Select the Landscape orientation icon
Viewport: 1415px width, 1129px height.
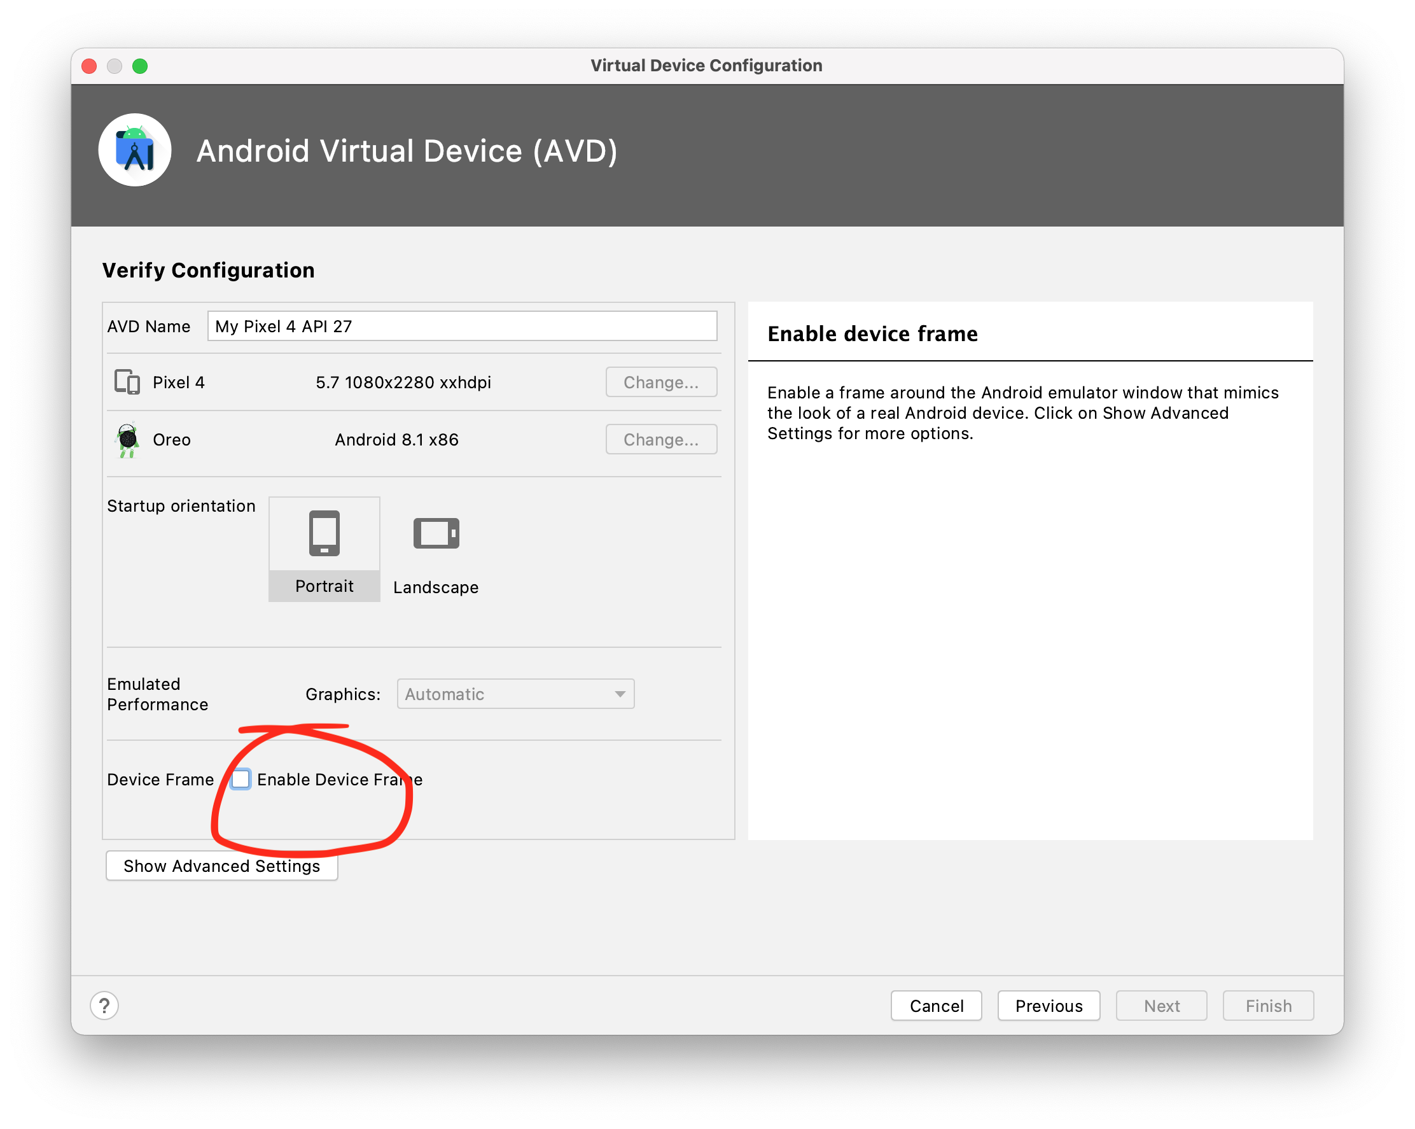[x=436, y=533]
